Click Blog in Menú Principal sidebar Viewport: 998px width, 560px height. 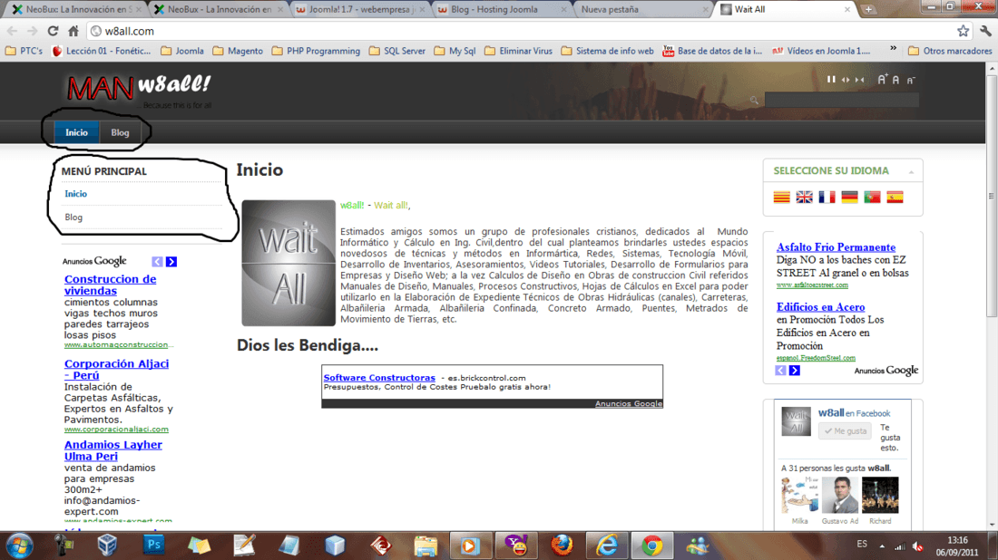pos(73,217)
